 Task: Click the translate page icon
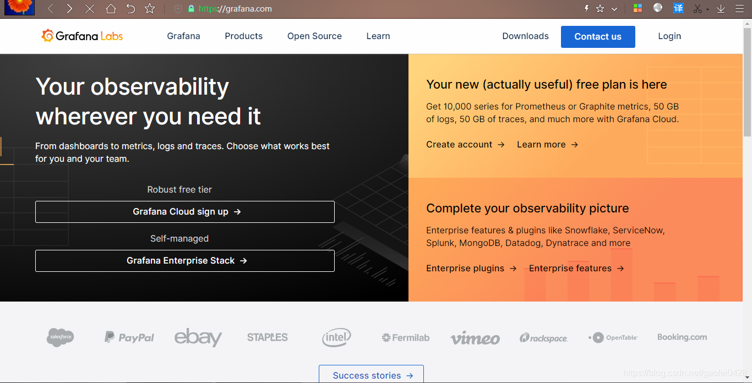(679, 8)
